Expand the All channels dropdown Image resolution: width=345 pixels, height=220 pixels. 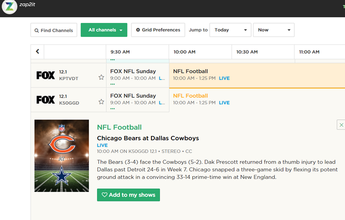pos(104,30)
